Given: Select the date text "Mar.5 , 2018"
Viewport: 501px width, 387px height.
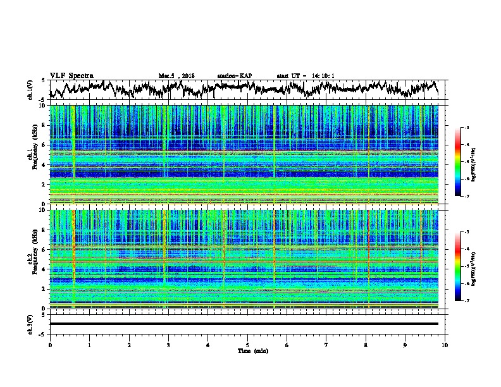Looking at the screenshot, I should tap(176, 76).
